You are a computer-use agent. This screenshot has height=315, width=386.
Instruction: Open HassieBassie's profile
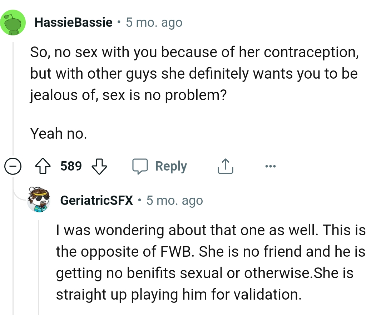[73, 22]
